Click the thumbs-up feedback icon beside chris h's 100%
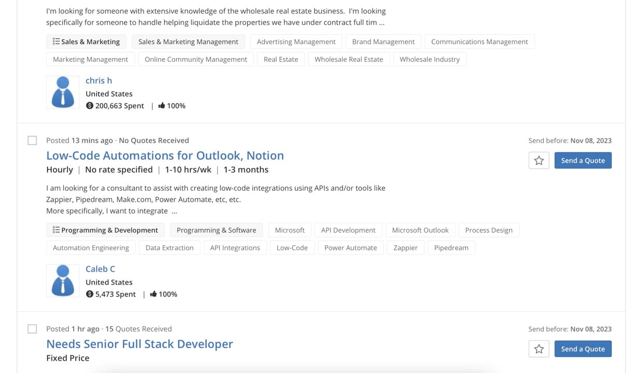This screenshot has height=373, width=643. tap(161, 105)
